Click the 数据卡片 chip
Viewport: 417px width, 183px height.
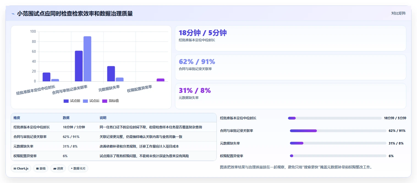[78, 168]
